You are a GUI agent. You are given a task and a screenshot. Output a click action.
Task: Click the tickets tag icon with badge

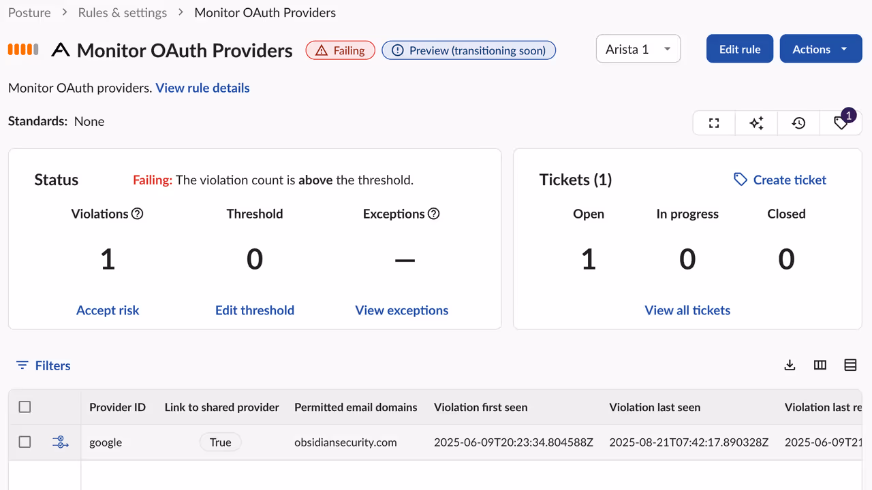[841, 122]
